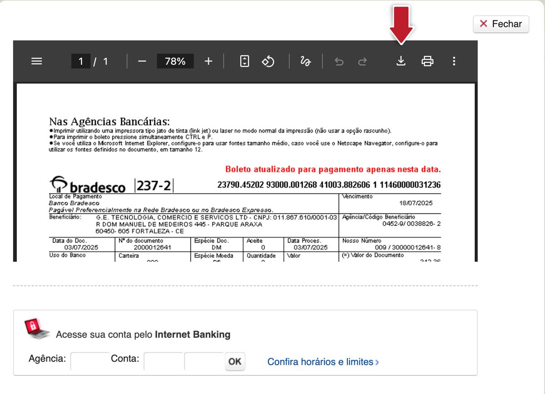Screen dimensions: 545x394
Task: Toggle fit to page icon
Action: pos(245,61)
